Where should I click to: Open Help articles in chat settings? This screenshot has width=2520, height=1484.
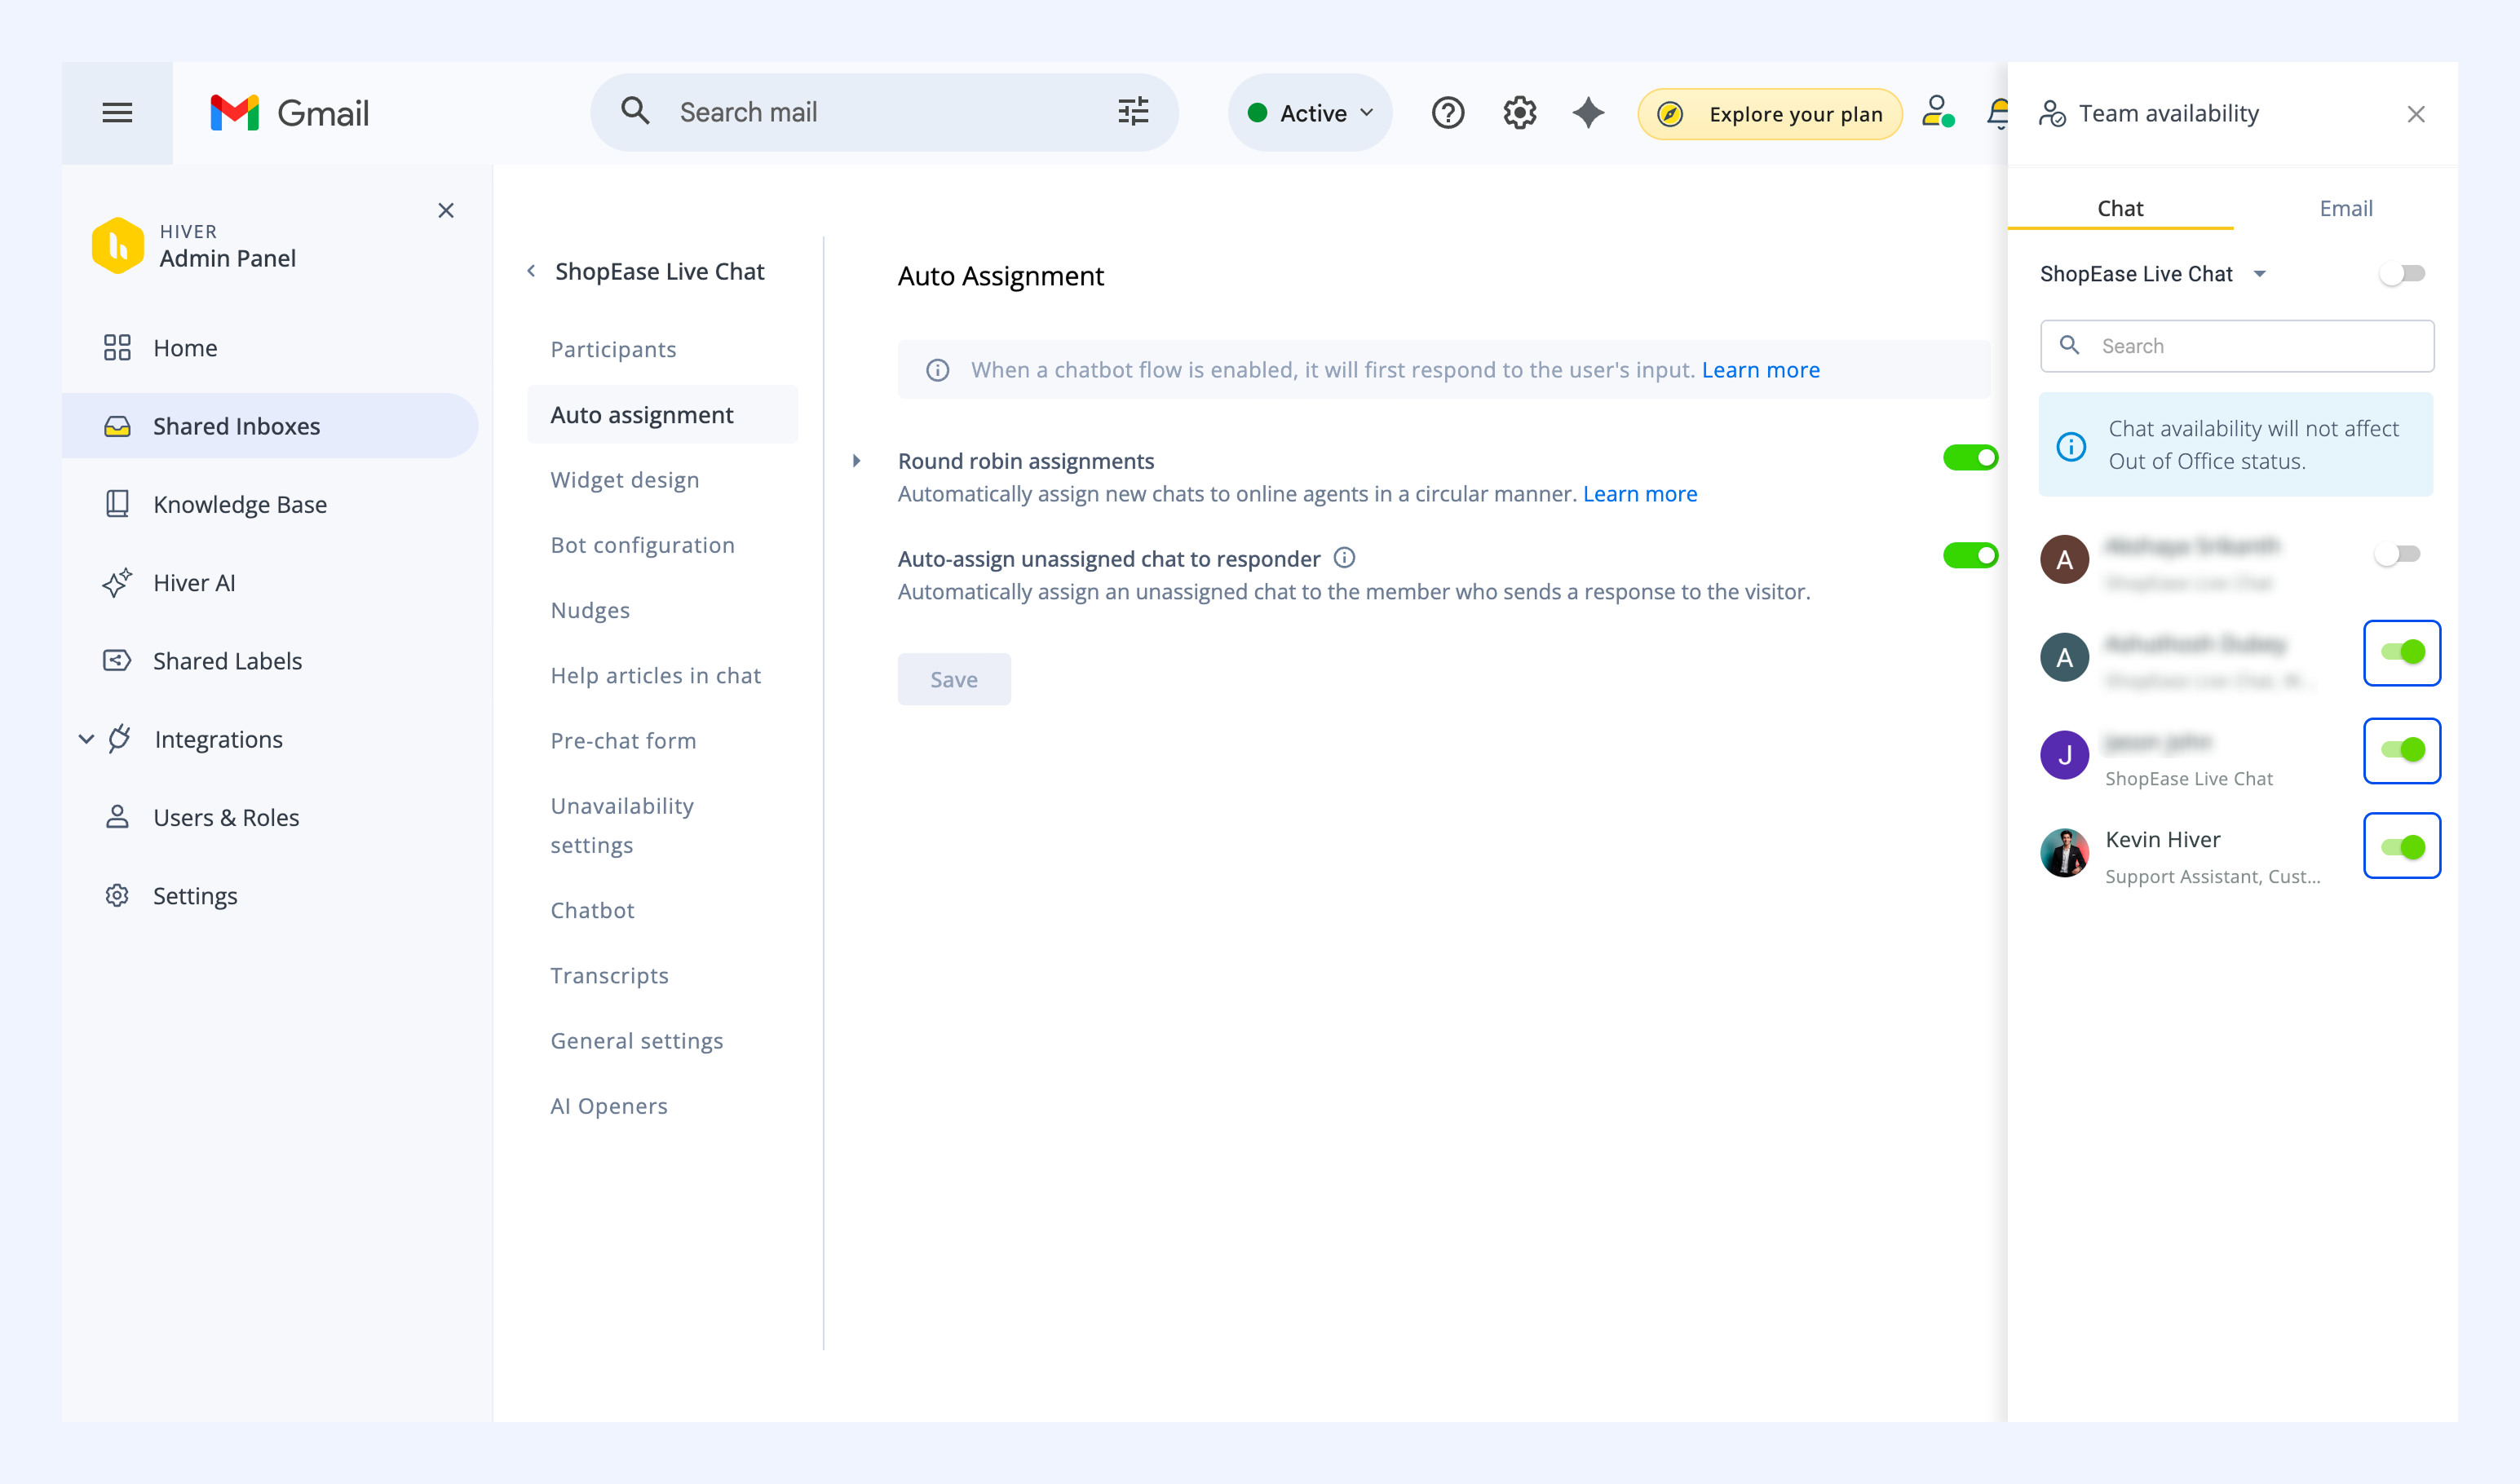(x=656, y=675)
